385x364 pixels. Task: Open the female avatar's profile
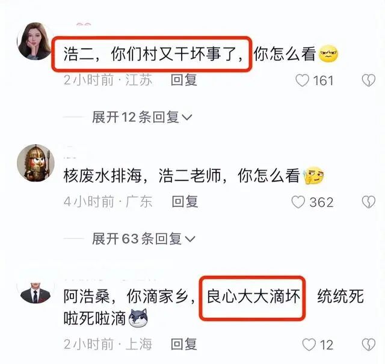point(35,41)
